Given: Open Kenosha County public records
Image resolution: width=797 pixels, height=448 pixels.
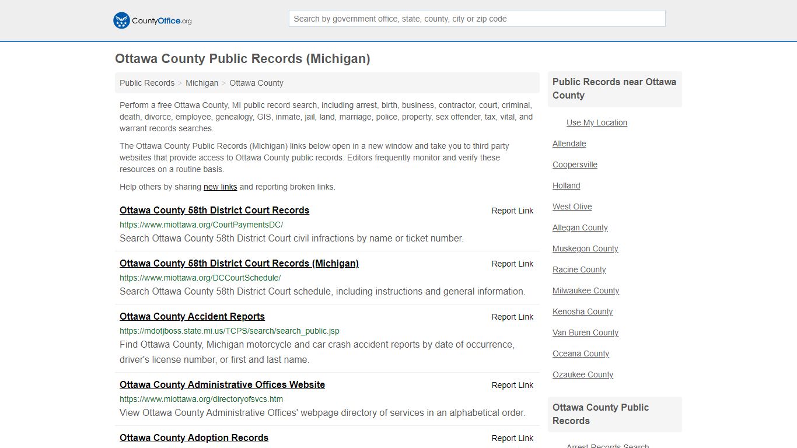Looking at the screenshot, I should tap(583, 311).
